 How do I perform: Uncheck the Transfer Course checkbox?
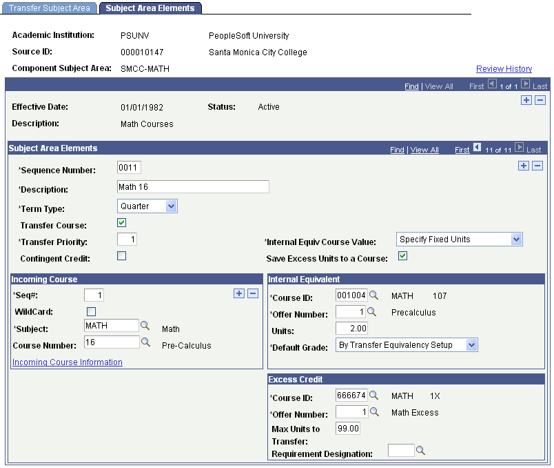120,222
